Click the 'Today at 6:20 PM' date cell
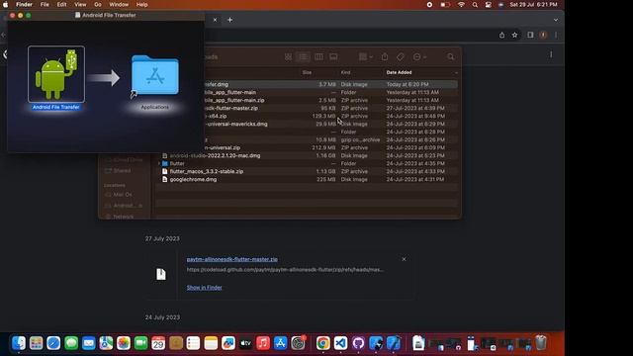This screenshot has height=356, width=633. click(x=407, y=84)
